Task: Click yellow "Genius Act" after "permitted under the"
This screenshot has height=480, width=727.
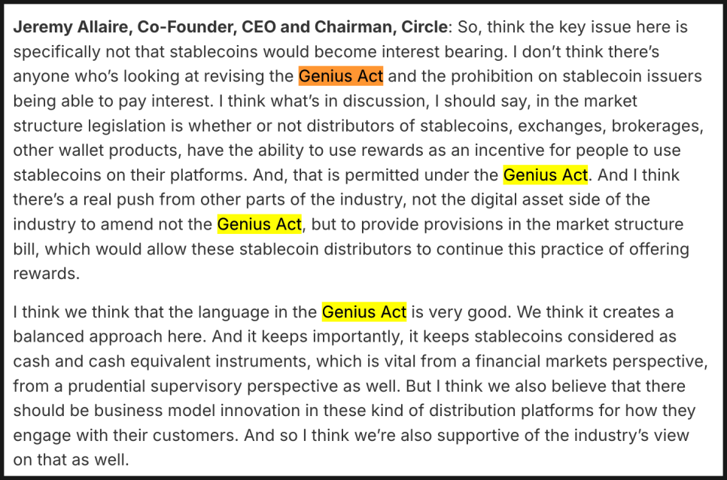Action: (546, 175)
